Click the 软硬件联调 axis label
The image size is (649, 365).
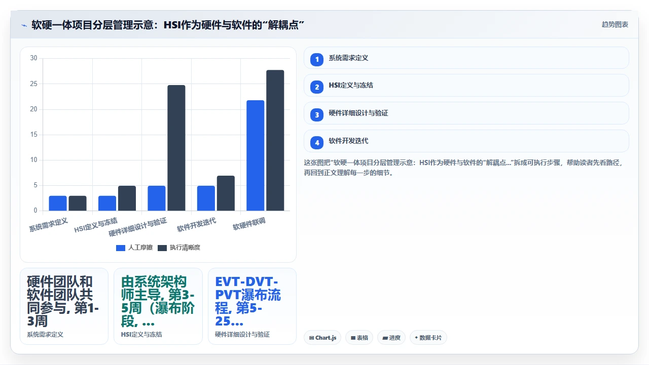click(x=249, y=223)
